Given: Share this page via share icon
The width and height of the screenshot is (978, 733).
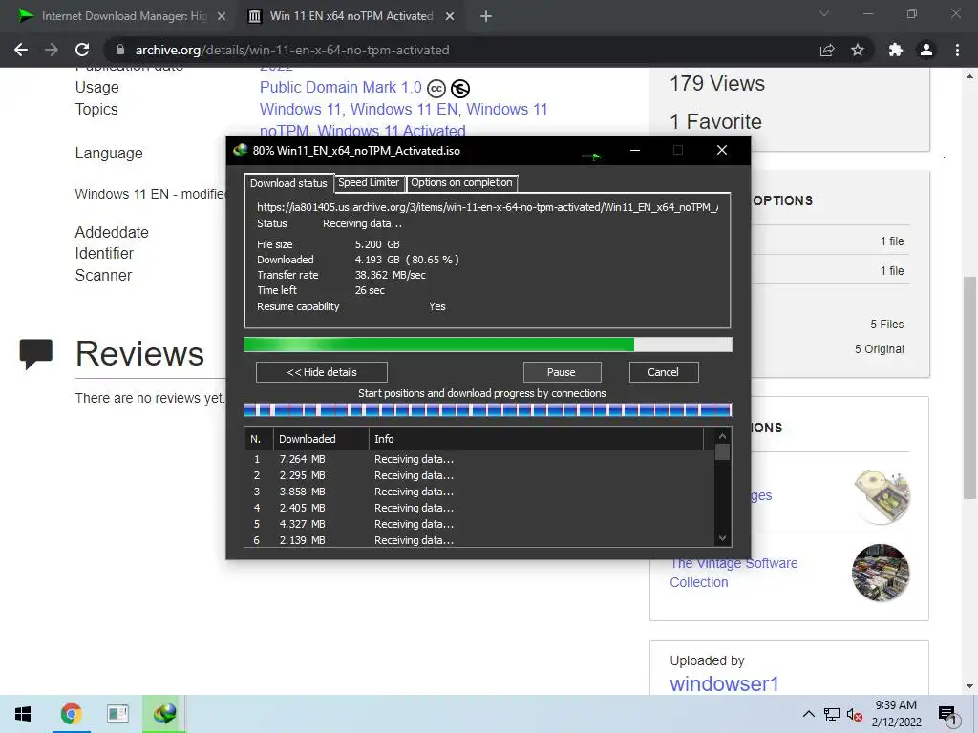Looking at the screenshot, I should coord(827,50).
